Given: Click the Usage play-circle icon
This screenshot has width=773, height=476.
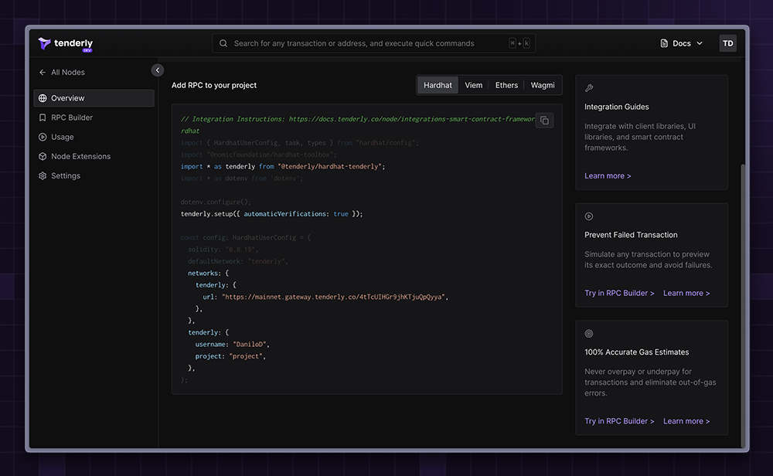Looking at the screenshot, I should point(43,137).
